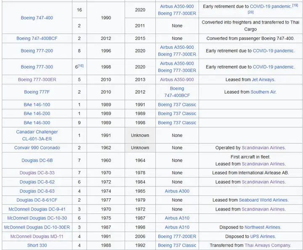Image resolution: width=303 pixels, height=250 pixels.
Task: Open Airbus A310 link in DC-10-30ER row
Action: click(177, 227)
